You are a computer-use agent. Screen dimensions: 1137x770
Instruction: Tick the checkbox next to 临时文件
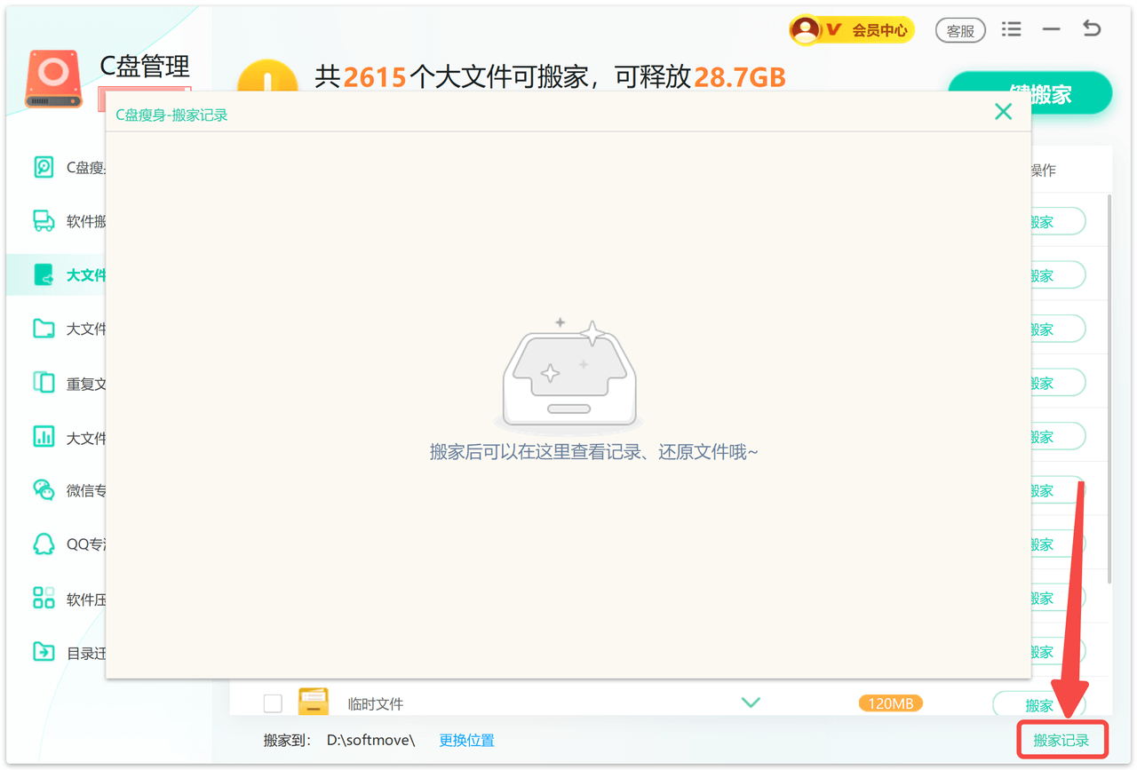pos(273,703)
